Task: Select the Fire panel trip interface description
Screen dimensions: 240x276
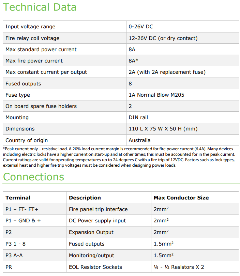Action: pyautogui.click(x=98, y=209)
